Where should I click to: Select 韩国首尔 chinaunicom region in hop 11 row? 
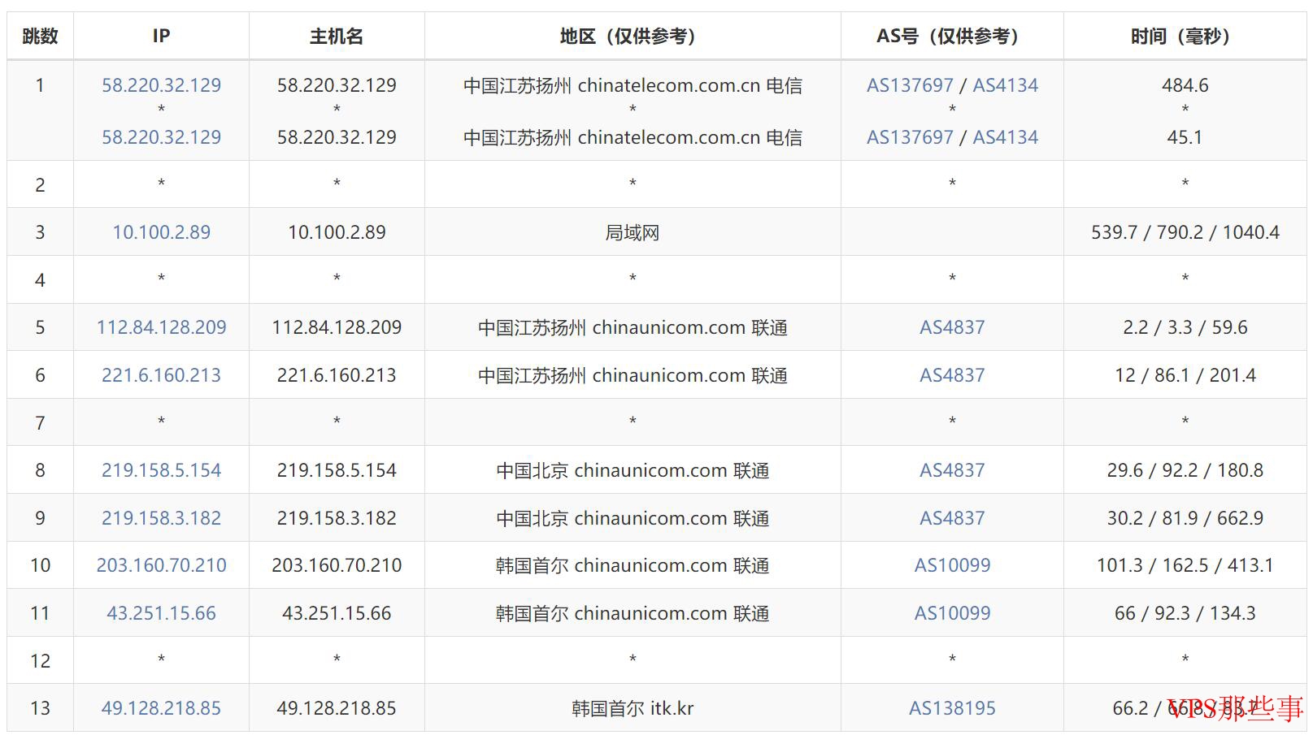[x=633, y=613]
